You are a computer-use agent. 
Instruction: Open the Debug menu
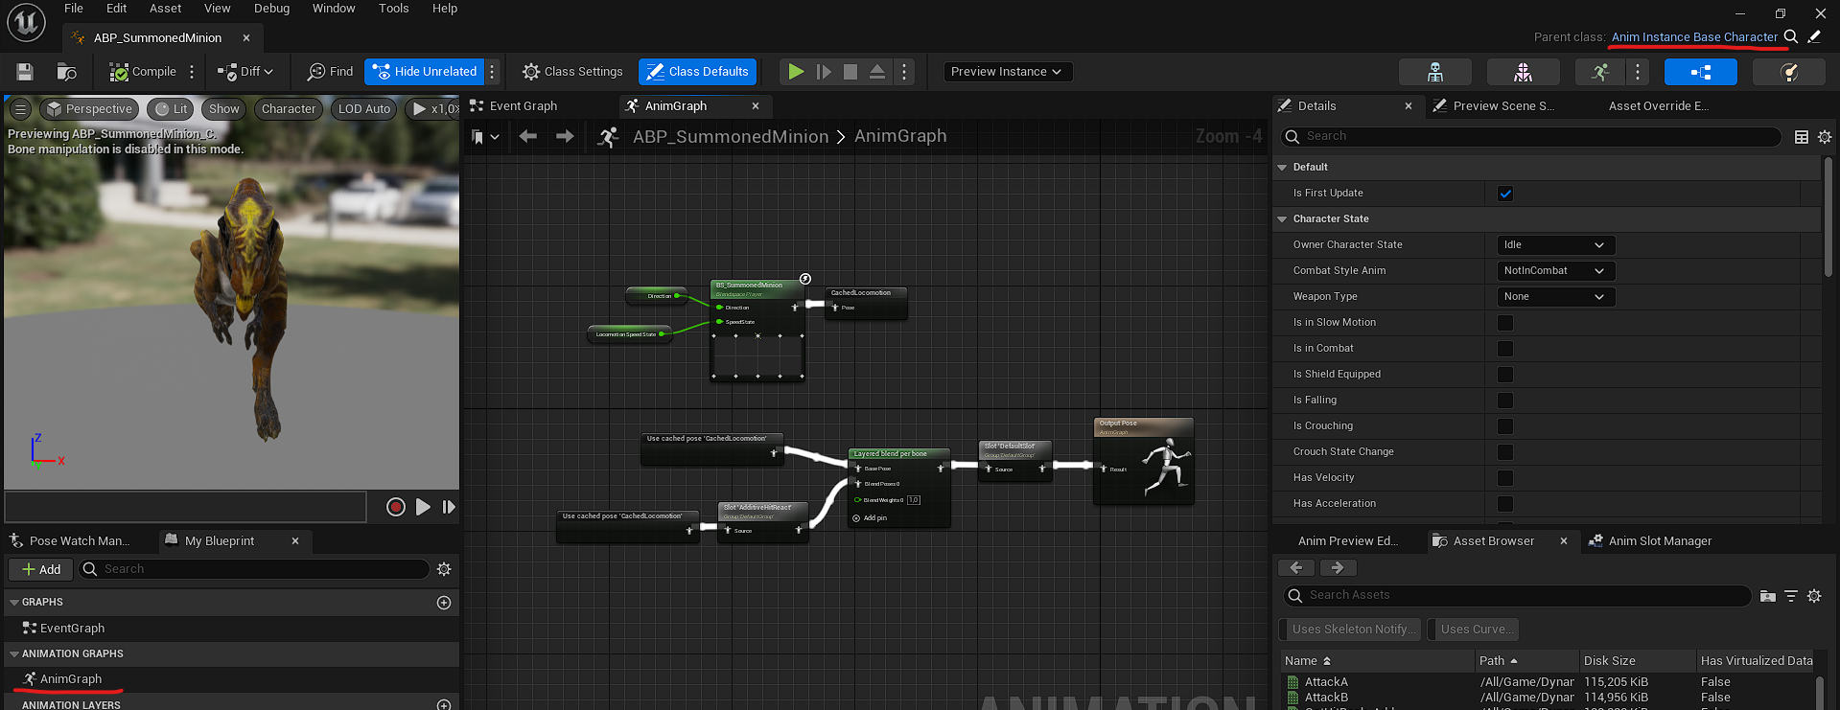pos(271,9)
